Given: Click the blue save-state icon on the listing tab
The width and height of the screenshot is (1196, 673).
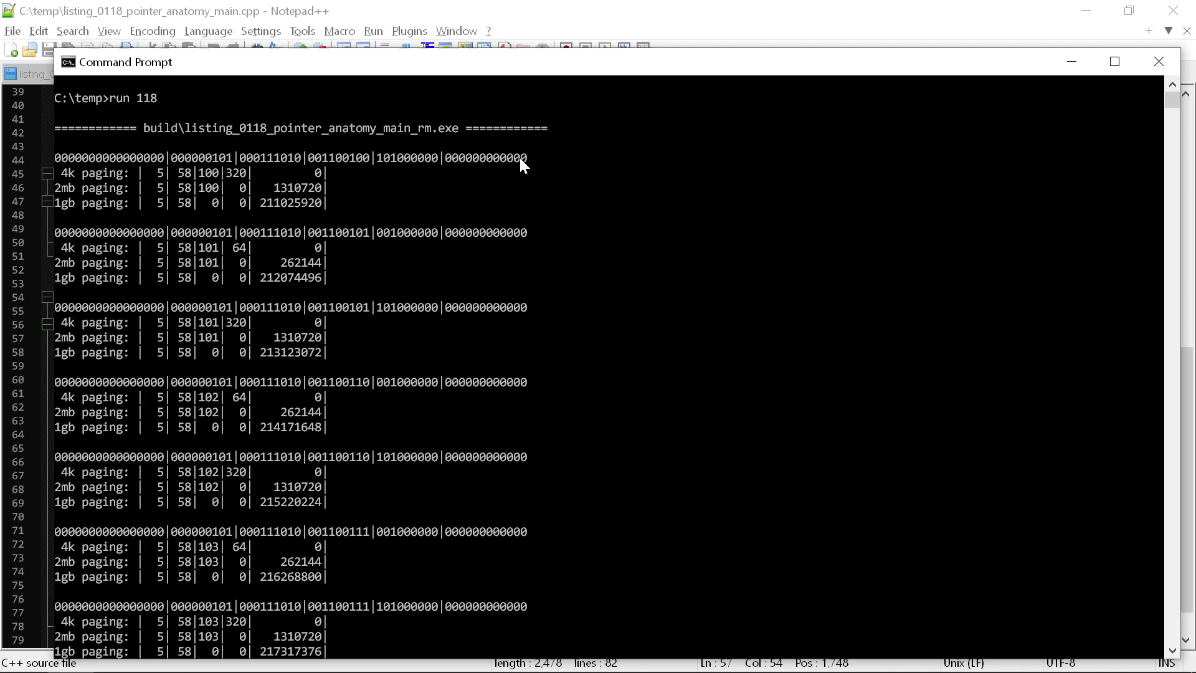Looking at the screenshot, I should pos(10,74).
